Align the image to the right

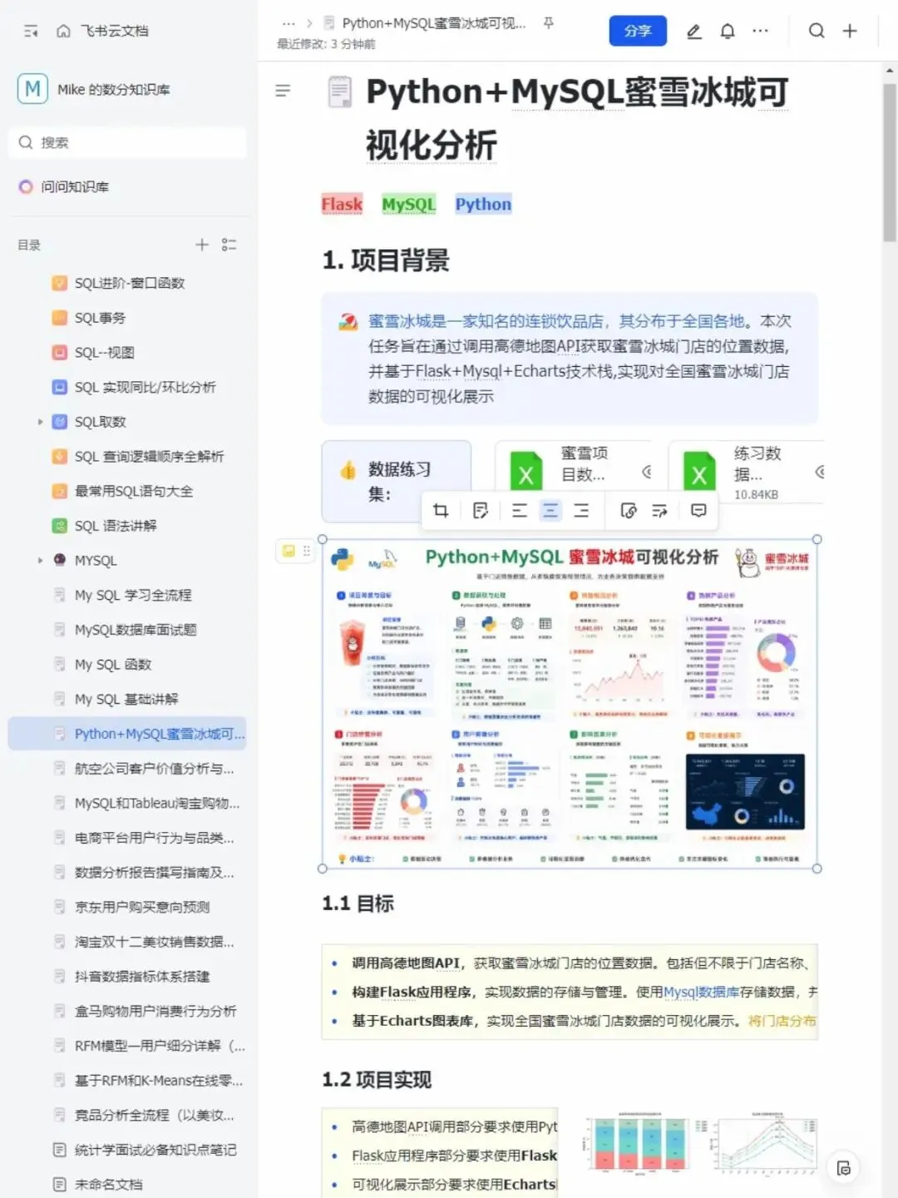[581, 511]
